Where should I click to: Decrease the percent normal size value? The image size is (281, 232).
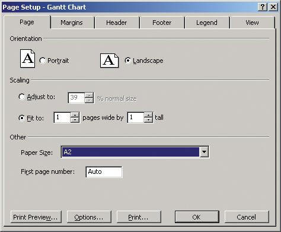pyautogui.click(x=89, y=100)
